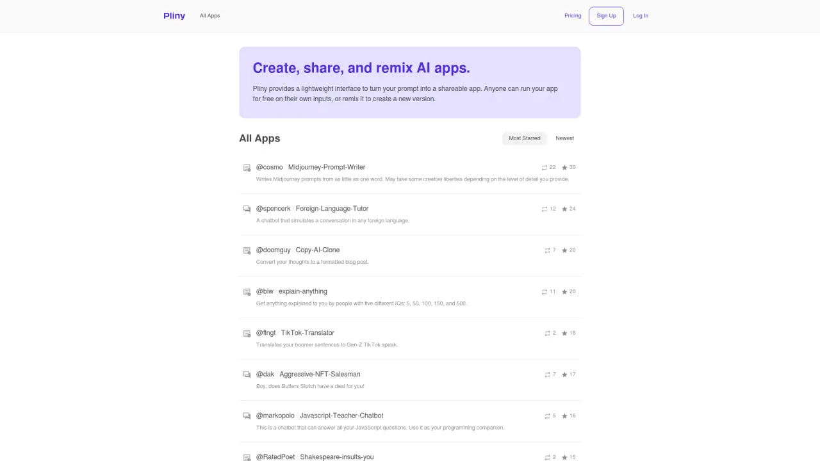Open the Copy-AI-Clone app
Viewport: 820px width, 461px height.
(x=318, y=250)
